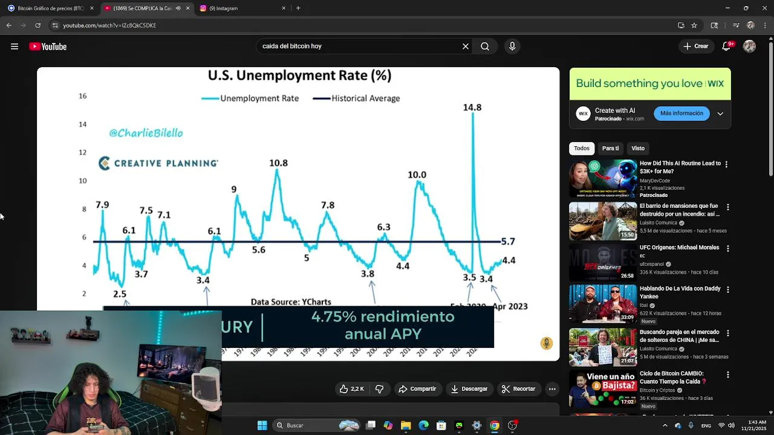Image resolution: width=774 pixels, height=435 pixels.
Task: Select the Visto filter chip
Action: coord(638,148)
